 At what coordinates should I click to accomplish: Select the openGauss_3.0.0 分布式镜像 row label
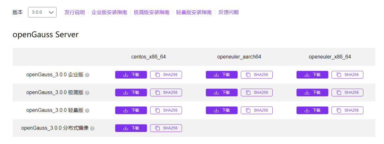click(x=55, y=128)
